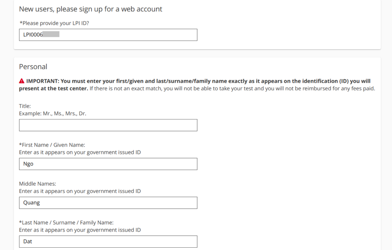Click the grayed-out redacted part of the LPI ID

click(51, 35)
